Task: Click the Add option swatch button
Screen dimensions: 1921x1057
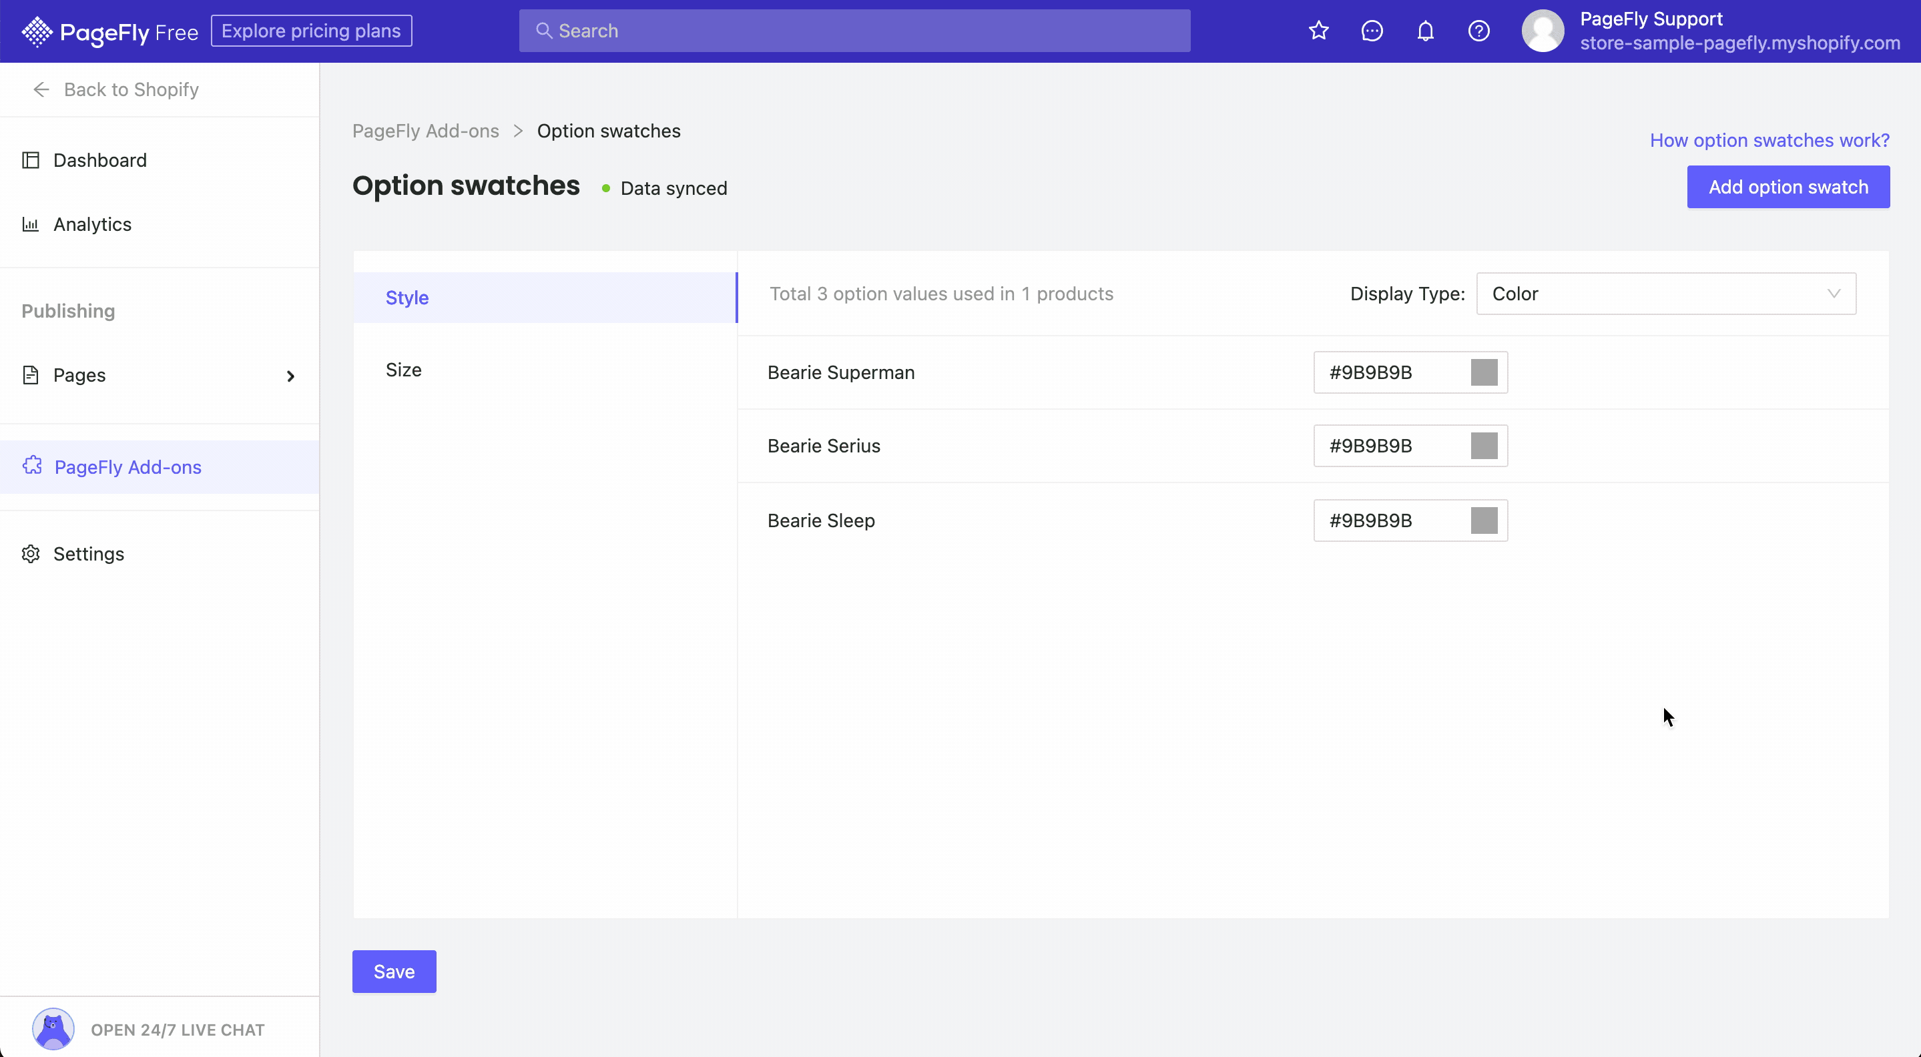Action: [1788, 186]
